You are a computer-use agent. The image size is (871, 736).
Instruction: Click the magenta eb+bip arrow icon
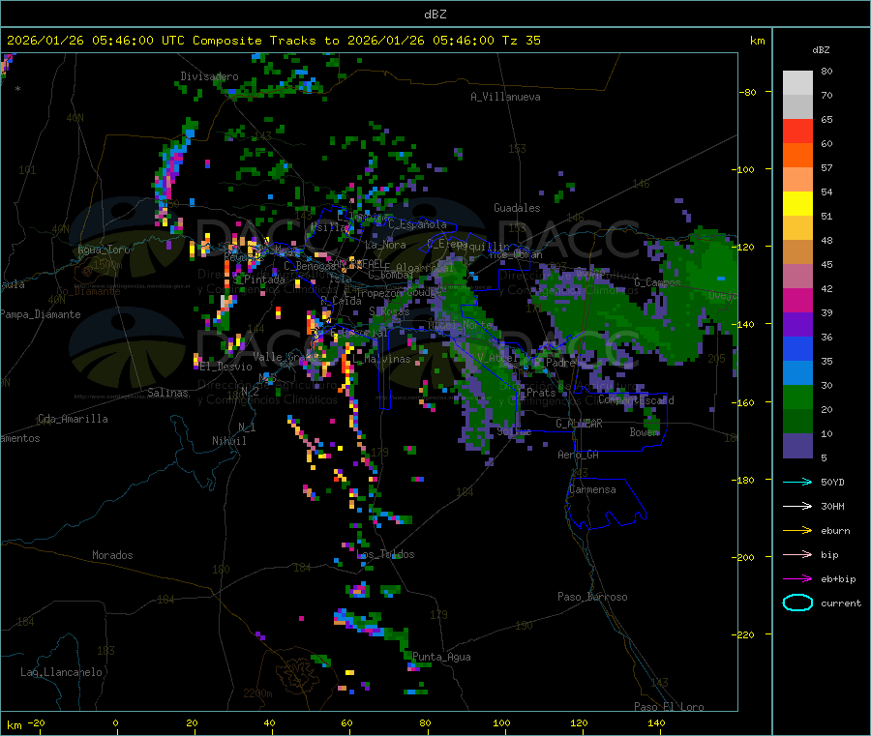click(797, 579)
